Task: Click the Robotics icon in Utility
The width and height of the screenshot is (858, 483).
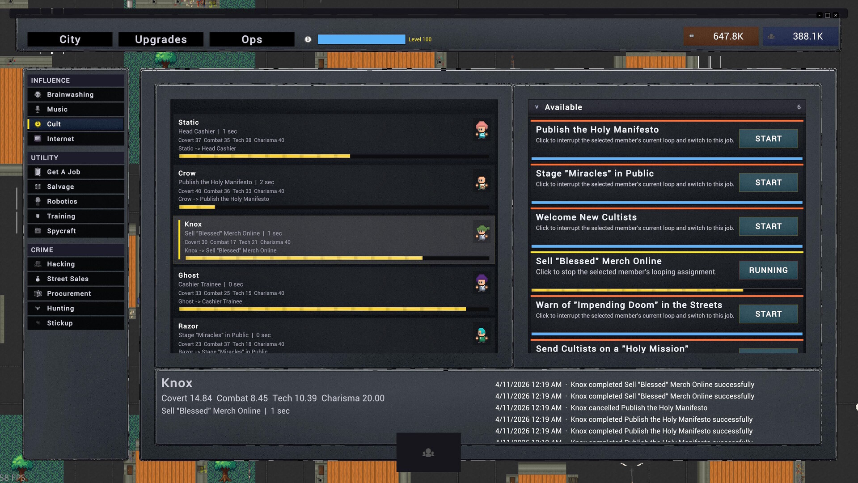Action: click(x=38, y=201)
